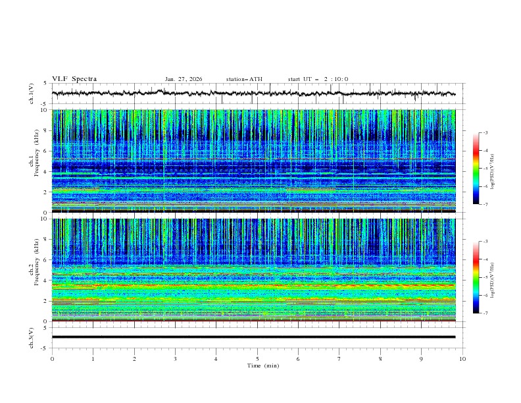Click the ch.1 voltage waveform trace

point(253,94)
